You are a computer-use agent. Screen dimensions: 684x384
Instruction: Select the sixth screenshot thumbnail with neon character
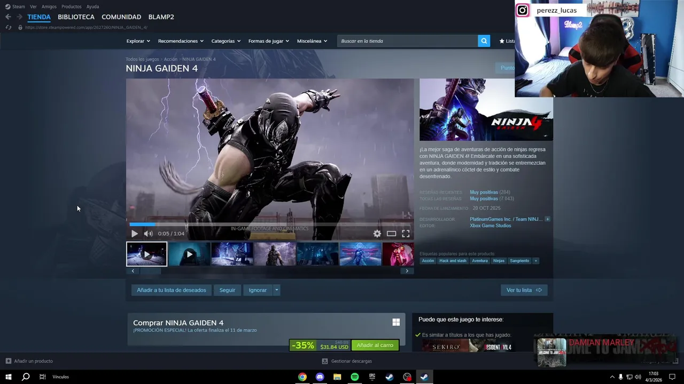tap(360, 254)
